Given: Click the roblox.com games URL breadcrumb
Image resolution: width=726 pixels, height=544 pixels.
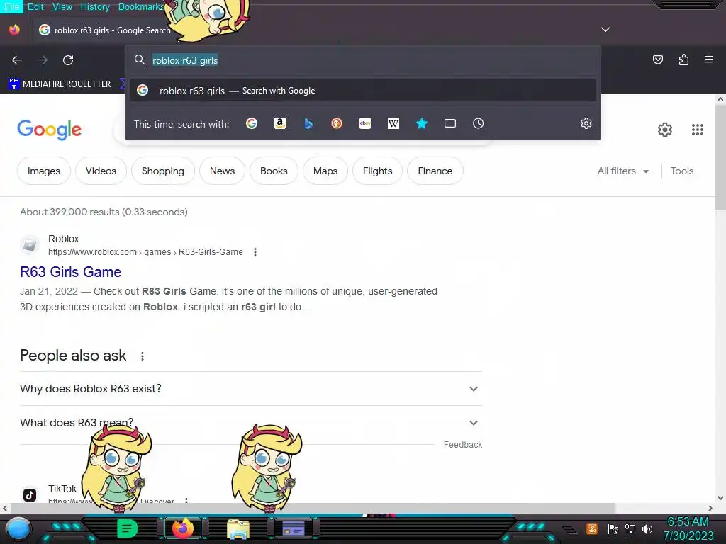Looking at the screenshot, I should click(145, 252).
